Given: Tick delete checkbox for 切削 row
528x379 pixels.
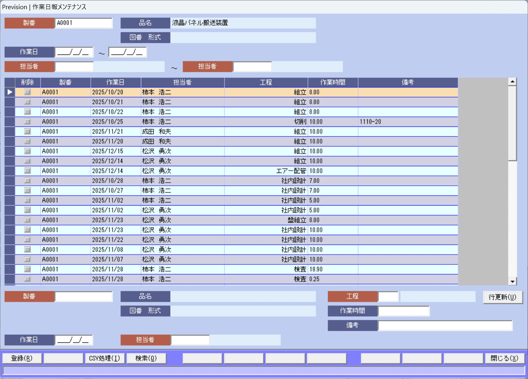Looking at the screenshot, I should (x=27, y=122).
